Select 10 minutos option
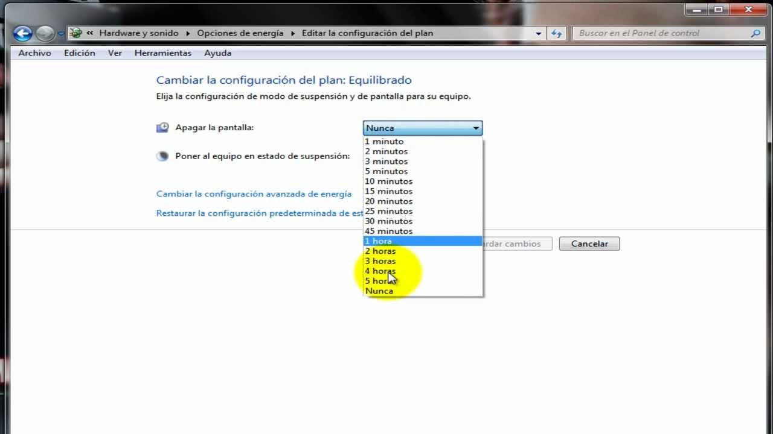773x434 pixels. pos(423,181)
